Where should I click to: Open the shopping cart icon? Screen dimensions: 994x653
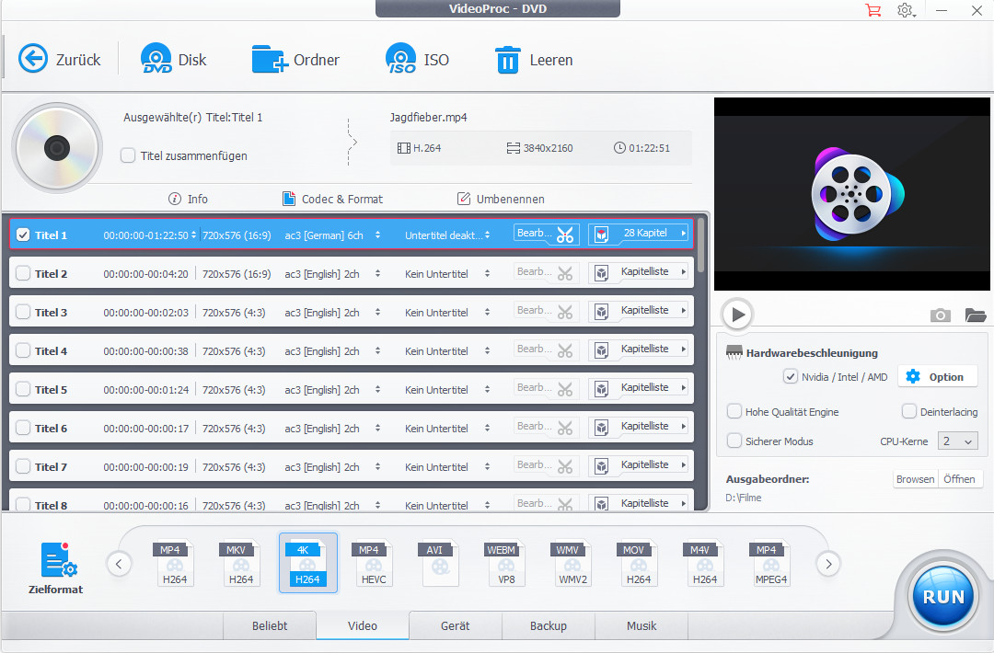873,10
